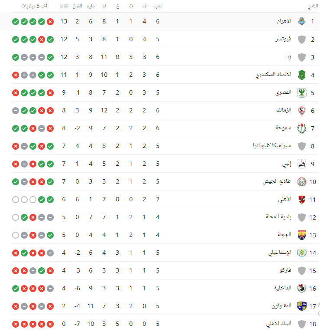
Task: Open the الزمالك team logo
Action: pos(301,110)
